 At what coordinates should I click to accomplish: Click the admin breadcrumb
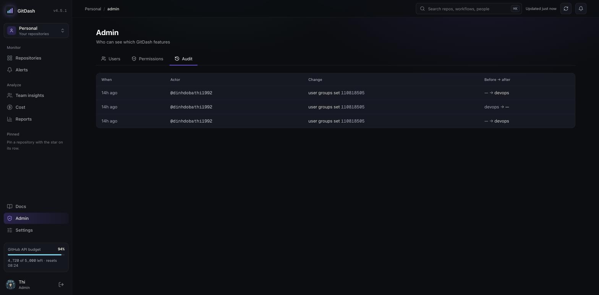click(113, 9)
